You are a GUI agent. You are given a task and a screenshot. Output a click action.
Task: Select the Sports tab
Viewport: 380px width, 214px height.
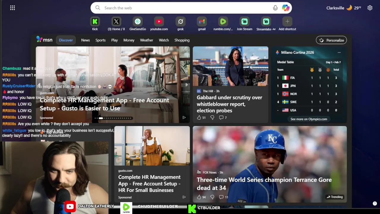pos(100,40)
